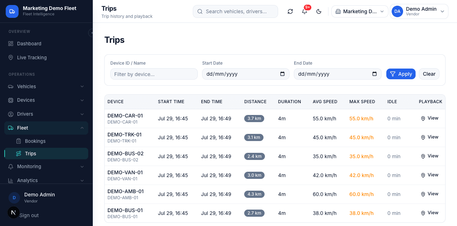The width and height of the screenshot is (457, 226).
Task: Click the refresh icon in header
Action: click(x=290, y=11)
